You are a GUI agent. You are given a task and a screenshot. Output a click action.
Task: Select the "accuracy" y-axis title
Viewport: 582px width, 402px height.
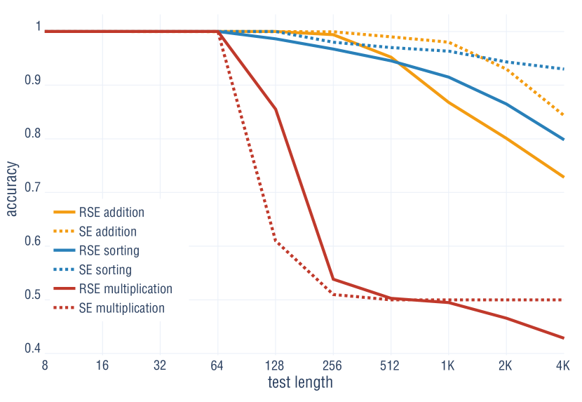pos(13,190)
